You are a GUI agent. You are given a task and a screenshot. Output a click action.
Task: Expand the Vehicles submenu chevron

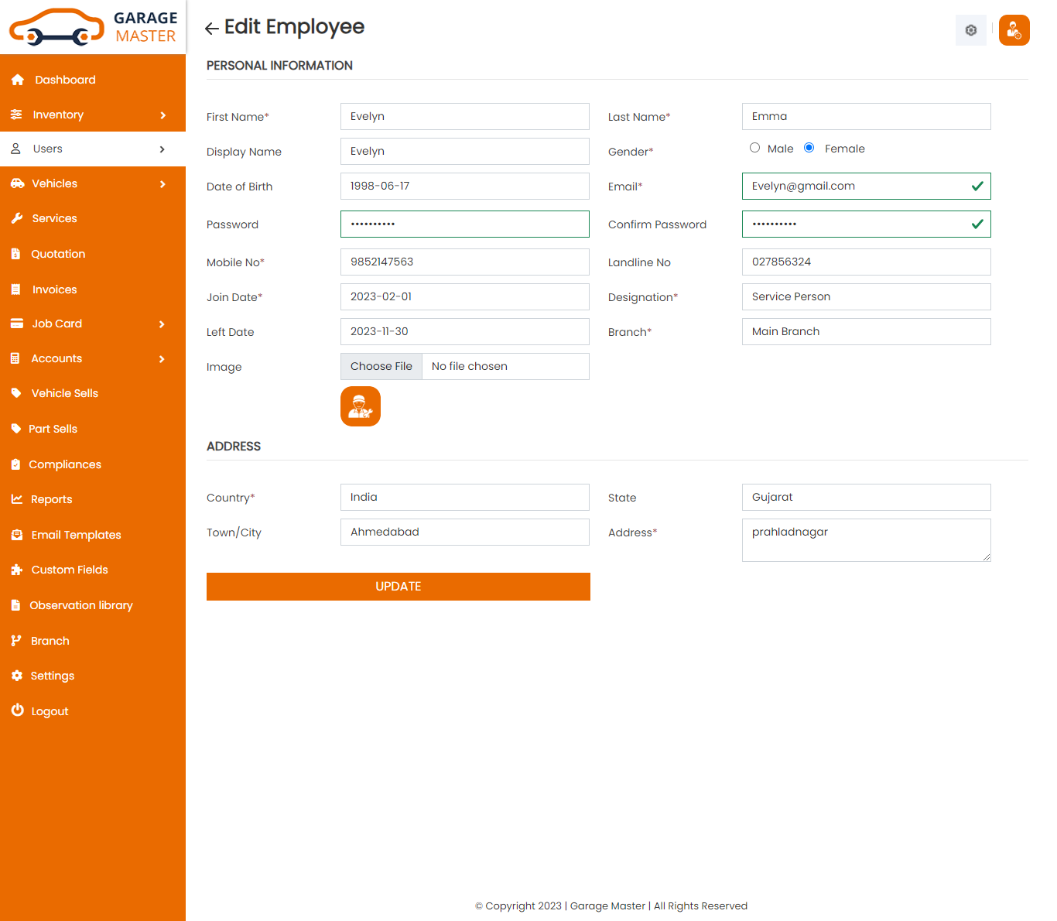point(162,184)
